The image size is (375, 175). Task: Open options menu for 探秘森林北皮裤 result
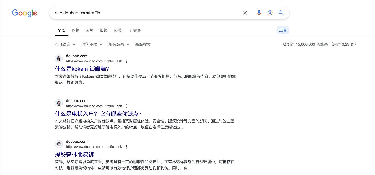pos(126,147)
